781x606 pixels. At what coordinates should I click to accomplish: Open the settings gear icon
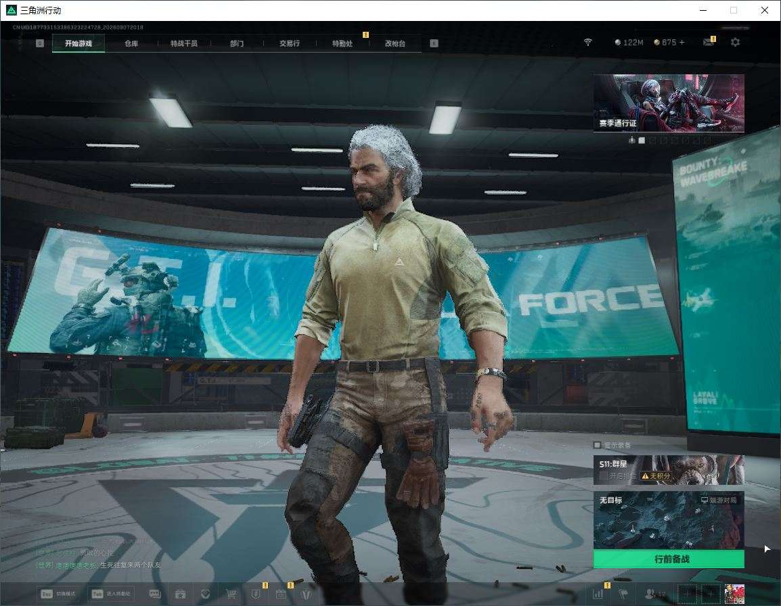tap(735, 43)
